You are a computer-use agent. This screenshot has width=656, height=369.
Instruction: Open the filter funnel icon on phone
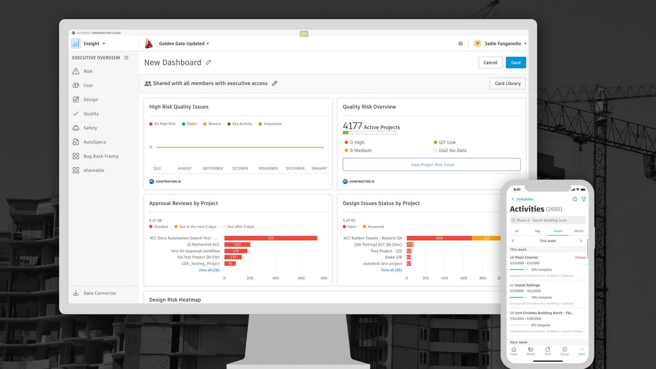(583, 199)
